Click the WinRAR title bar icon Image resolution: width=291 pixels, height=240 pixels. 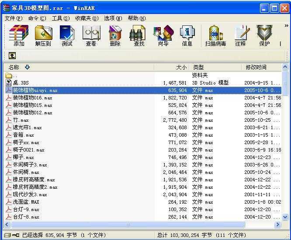[x=7, y=8]
